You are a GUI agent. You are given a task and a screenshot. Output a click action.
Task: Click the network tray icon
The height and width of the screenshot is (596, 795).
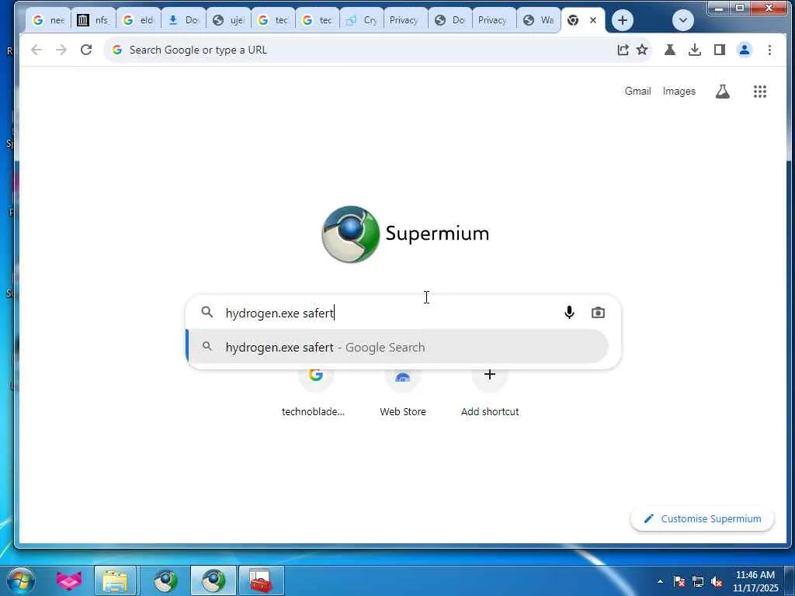click(698, 581)
